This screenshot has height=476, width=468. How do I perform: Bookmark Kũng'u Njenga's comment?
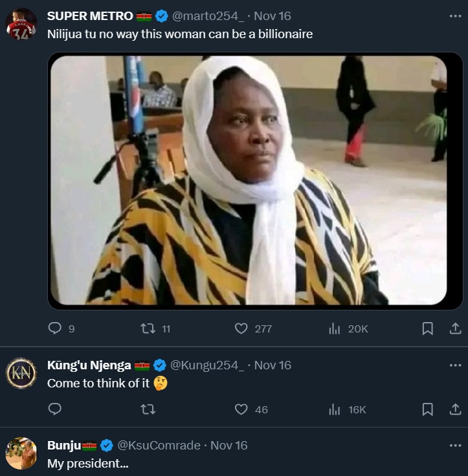click(428, 409)
